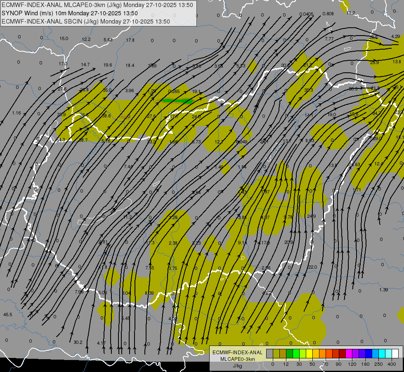Image resolution: width=404 pixels, height=372 pixels.
Task: Click the map value '2.38'
Action: [x=173, y=243]
